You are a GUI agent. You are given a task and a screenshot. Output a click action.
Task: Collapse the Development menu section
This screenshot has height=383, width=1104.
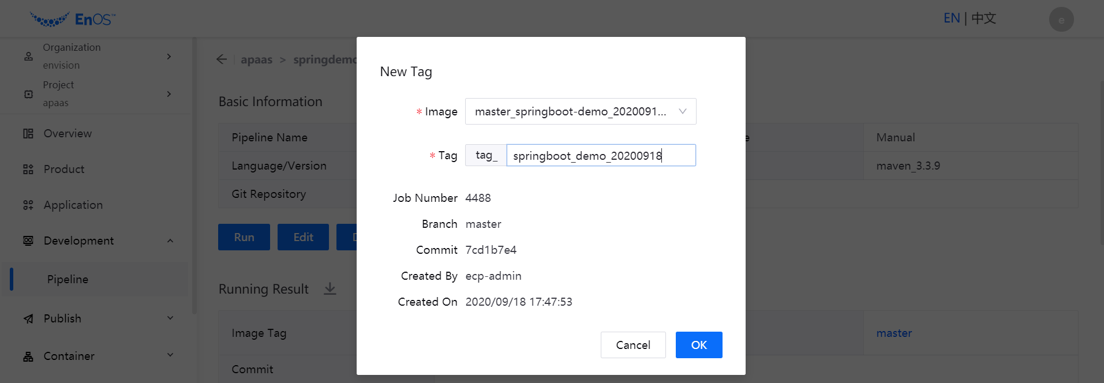click(170, 241)
